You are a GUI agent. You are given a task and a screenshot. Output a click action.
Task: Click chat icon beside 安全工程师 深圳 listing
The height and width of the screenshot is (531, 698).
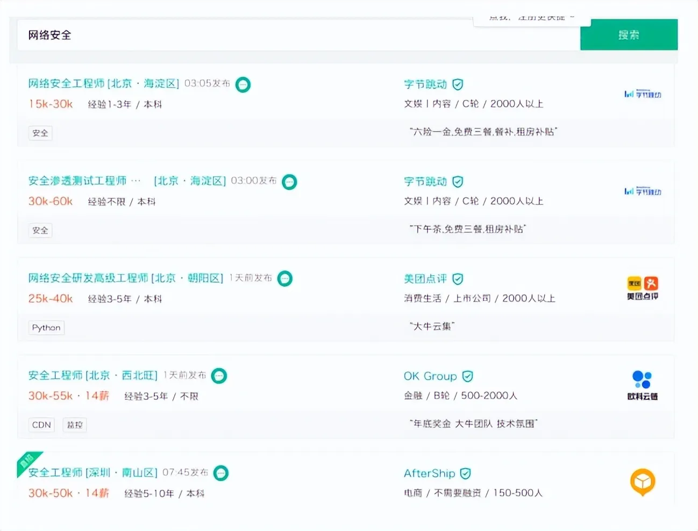[x=221, y=473]
